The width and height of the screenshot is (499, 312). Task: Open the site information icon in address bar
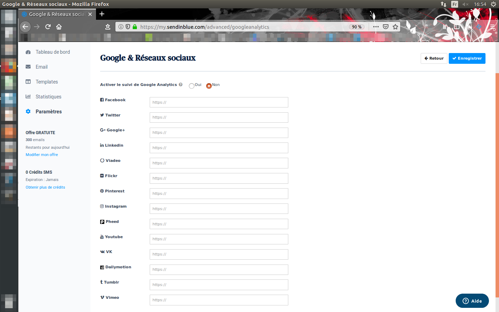(121, 27)
